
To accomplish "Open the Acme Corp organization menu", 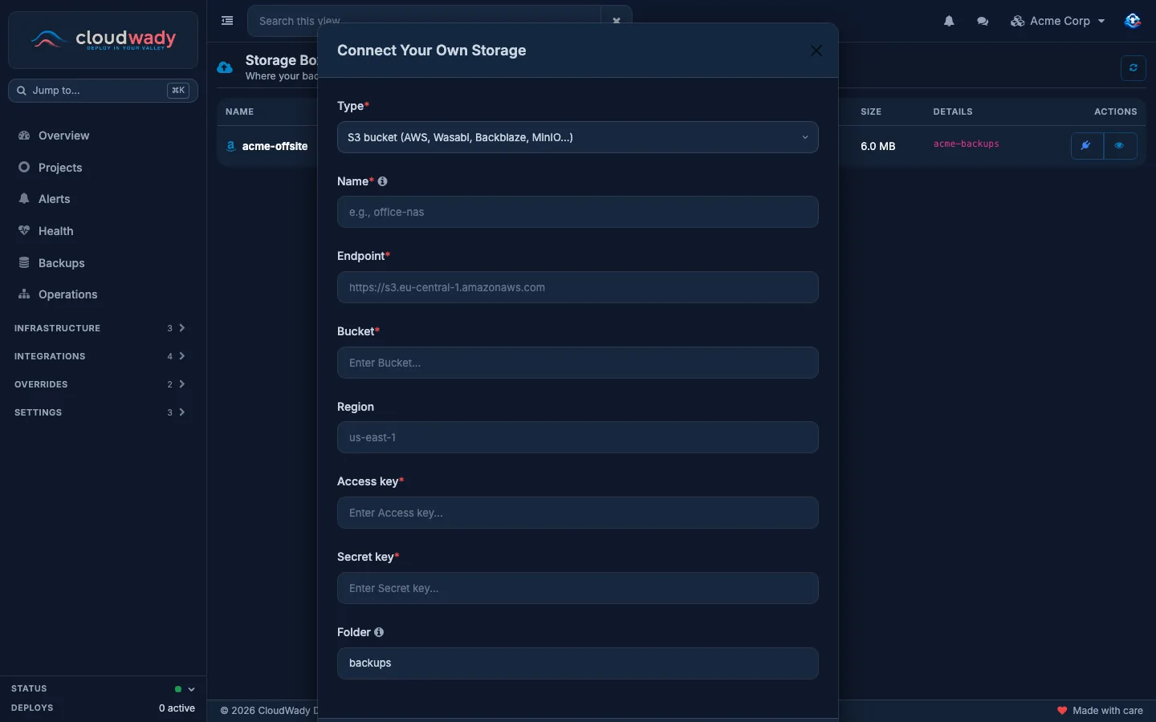I will (x=1058, y=21).
